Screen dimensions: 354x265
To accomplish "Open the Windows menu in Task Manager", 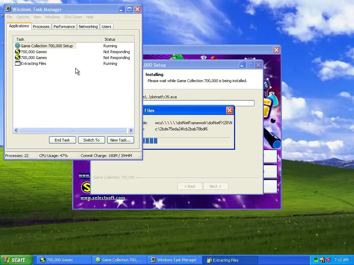I will click(53, 17).
